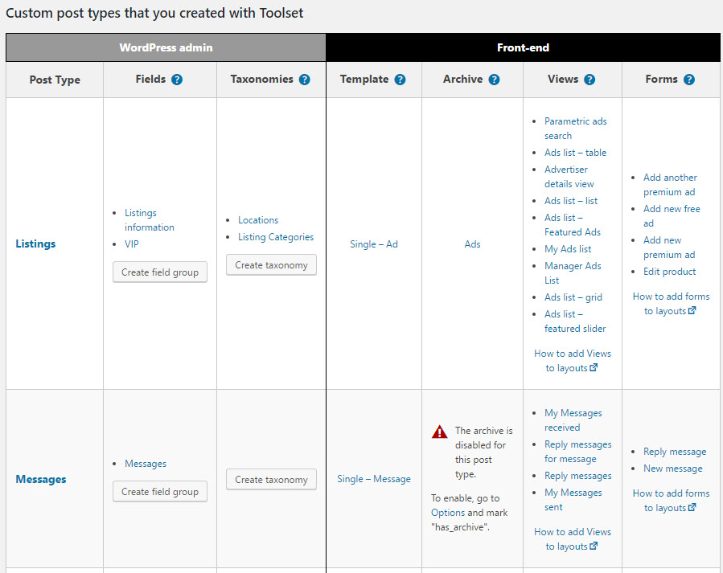
Task: Open Add new free ad form
Action: 672,216
